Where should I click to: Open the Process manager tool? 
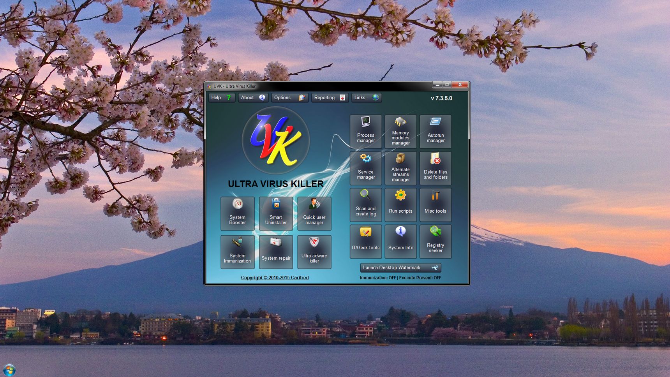366,132
